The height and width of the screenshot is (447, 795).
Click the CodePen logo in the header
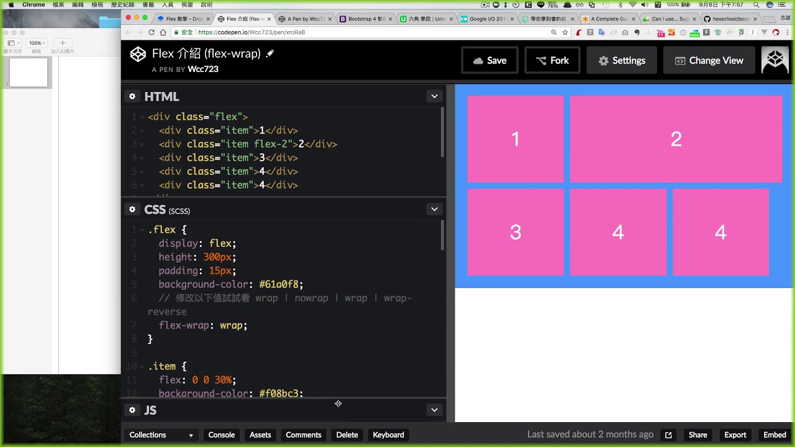(x=138, y=54)
